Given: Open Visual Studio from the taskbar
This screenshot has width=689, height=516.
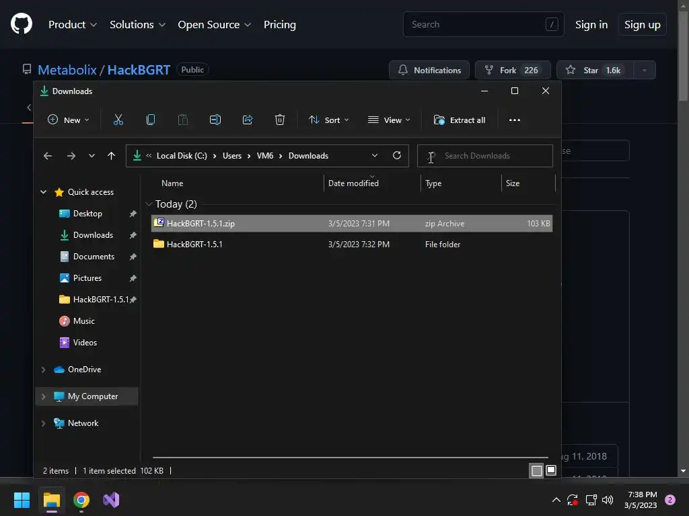Looking at the screenshot, I should click(111, 500).
